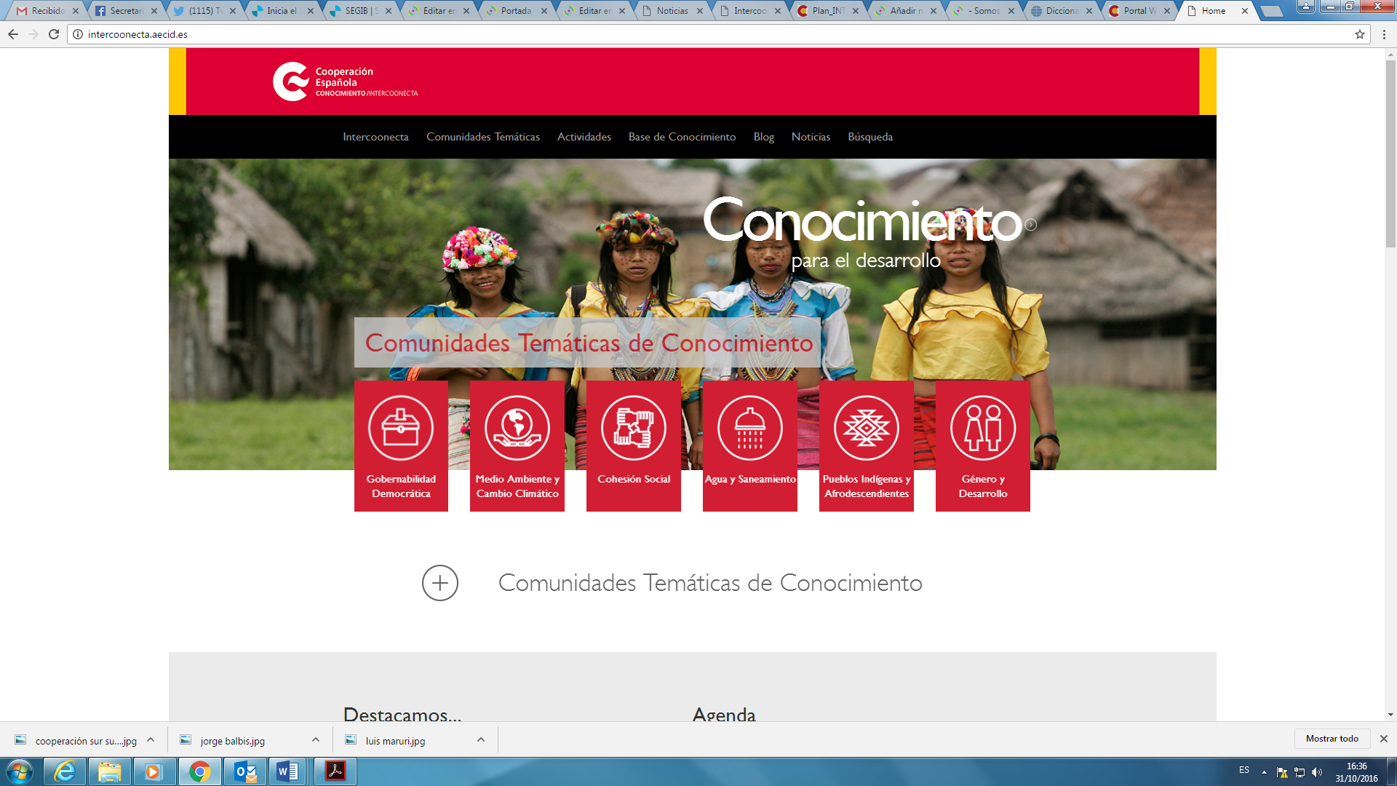Open Chrome's three-dot menu
This screenshot has width=1397, height=786.
1384,34
